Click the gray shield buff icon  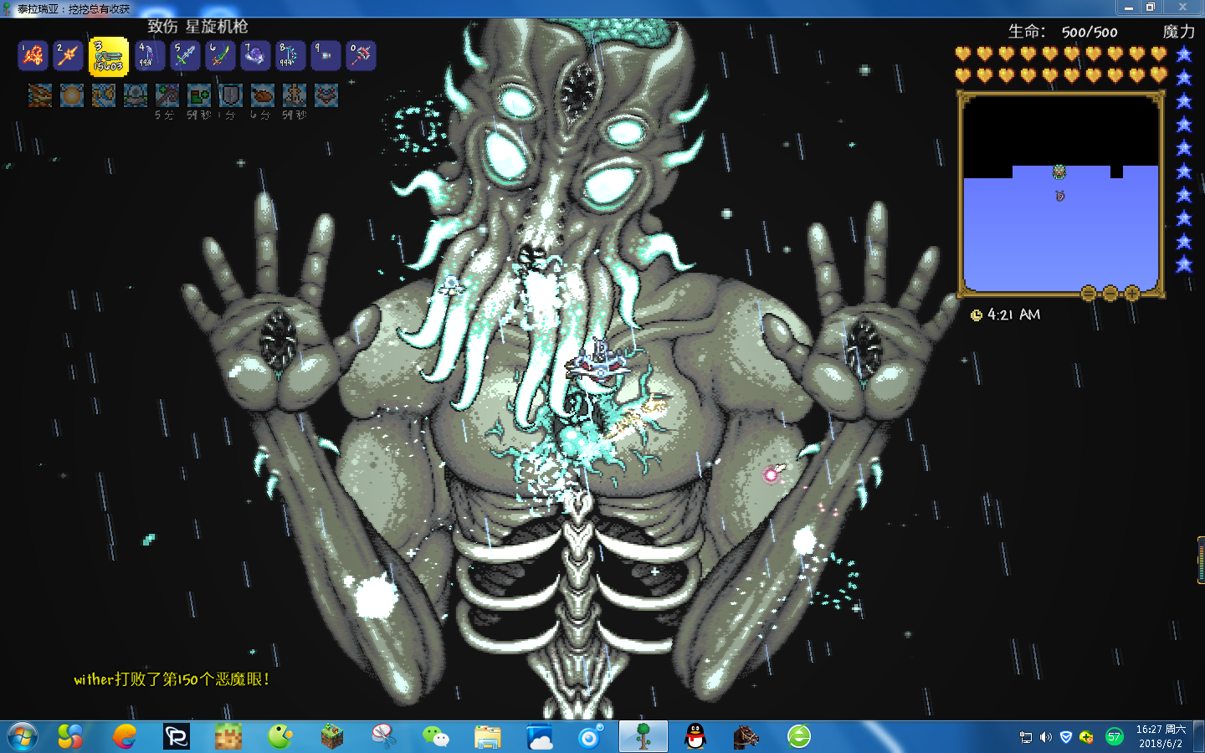[231, 95]
